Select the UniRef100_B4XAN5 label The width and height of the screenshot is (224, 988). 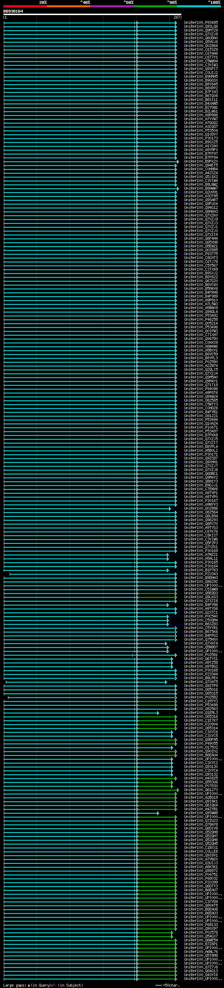(x=201, y=103)
